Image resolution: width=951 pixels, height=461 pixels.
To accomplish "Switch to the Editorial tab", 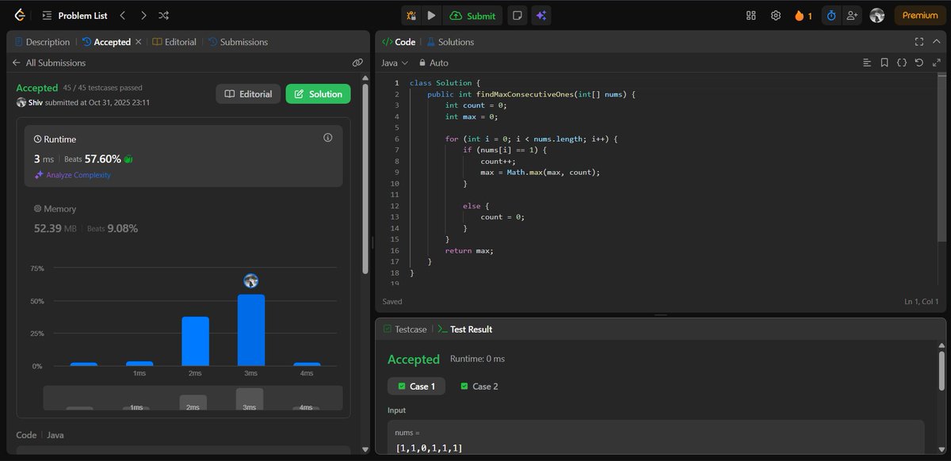I will (174, 41).
